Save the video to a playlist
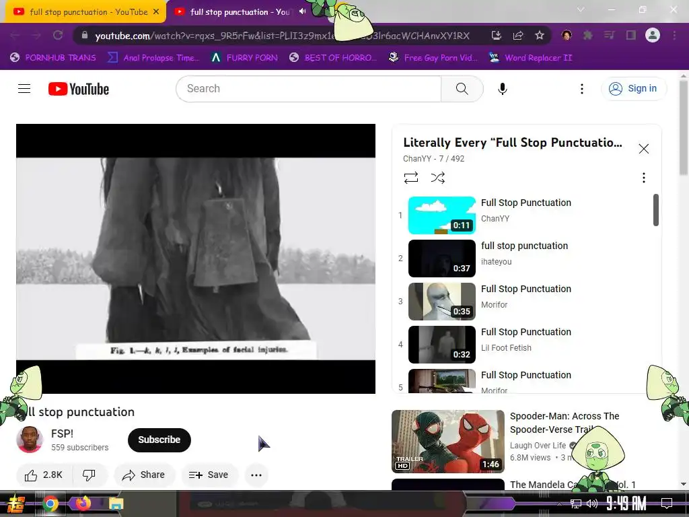Image resolution: width=689 pixels, height=517 pixels. pyautogui.click(x=209, y=475)
